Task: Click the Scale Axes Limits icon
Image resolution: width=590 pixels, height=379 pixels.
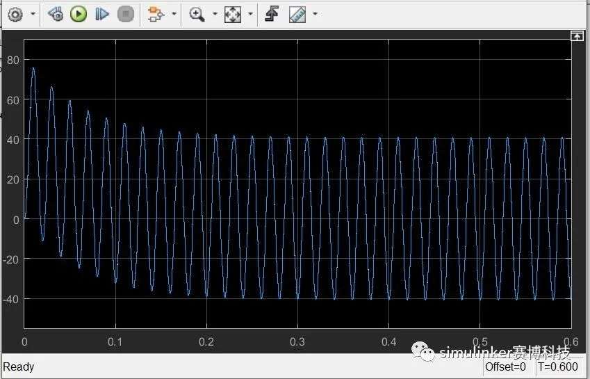Action: (233, 15)
